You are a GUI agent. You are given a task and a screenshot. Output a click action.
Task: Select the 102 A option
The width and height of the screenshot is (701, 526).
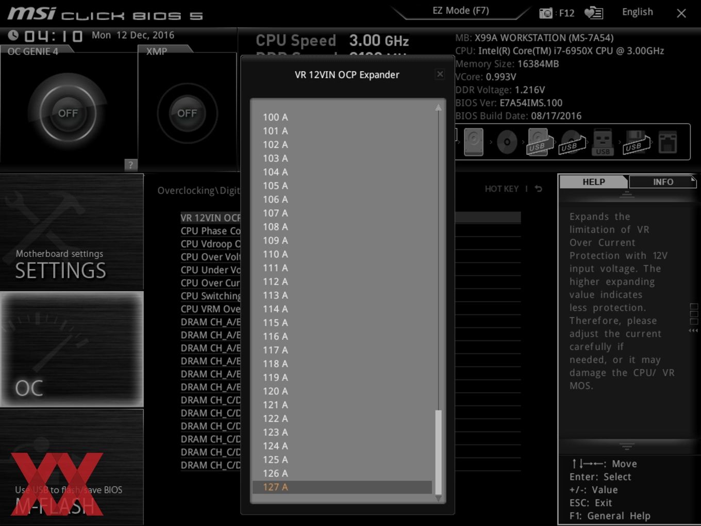point(342,145)
